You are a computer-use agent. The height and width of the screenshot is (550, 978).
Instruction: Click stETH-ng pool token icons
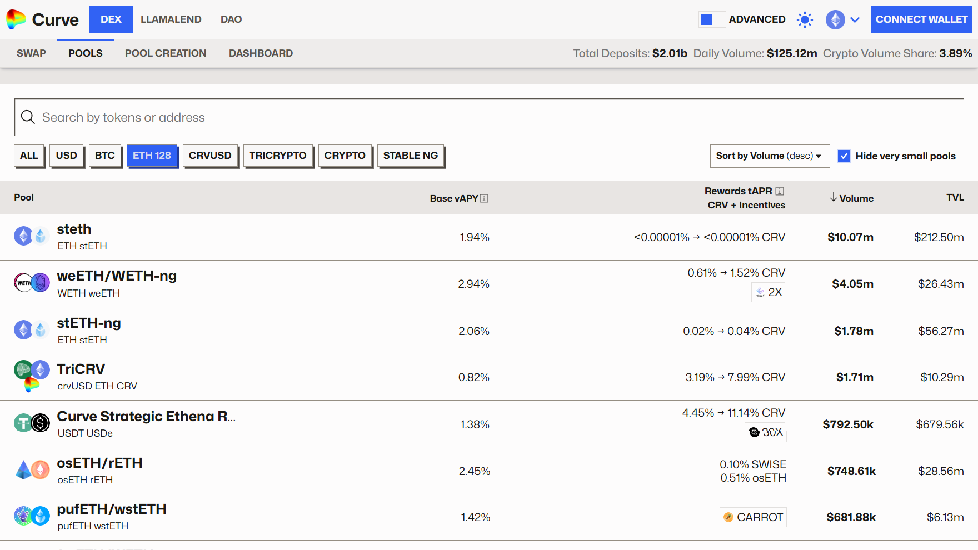tap(32, 330)
